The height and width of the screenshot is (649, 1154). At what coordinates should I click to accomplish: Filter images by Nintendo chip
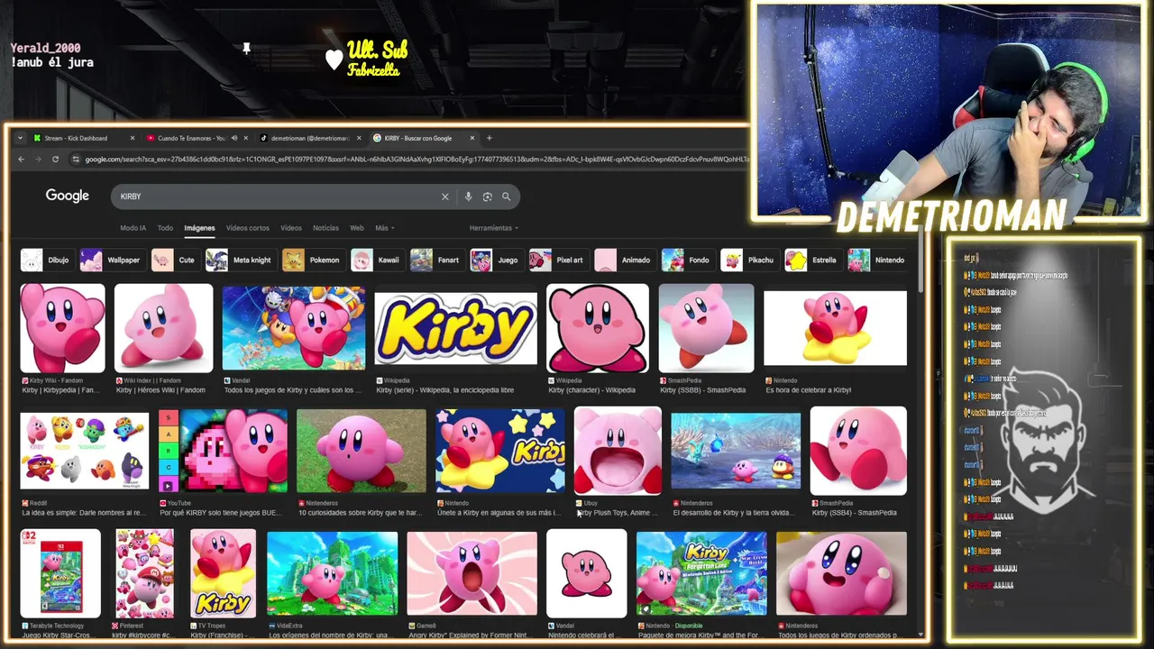pos(877,261)
